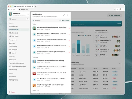Toggle the Contract legend item
The height and width of the screenshot is (99, 132).
88,36
